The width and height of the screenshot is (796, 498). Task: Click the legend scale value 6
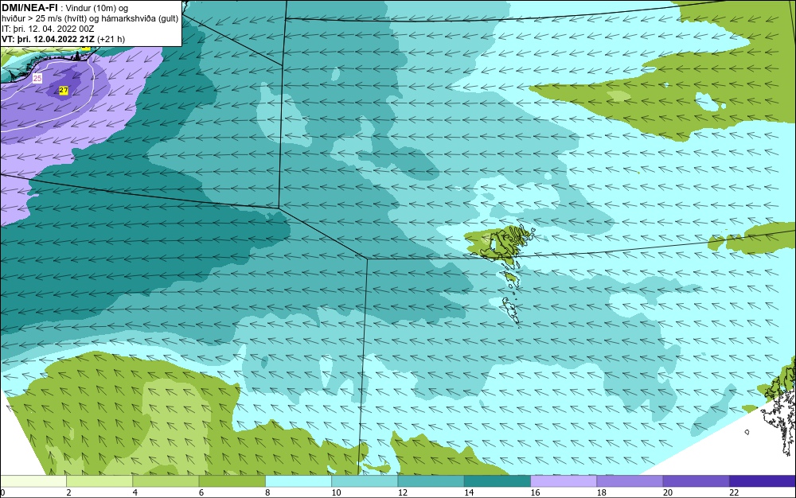(201, 492)
